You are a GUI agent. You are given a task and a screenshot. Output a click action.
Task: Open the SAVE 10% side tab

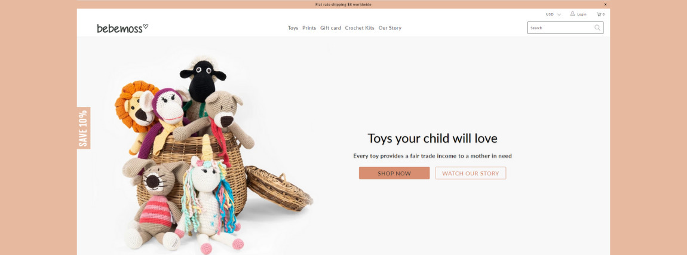84,128
